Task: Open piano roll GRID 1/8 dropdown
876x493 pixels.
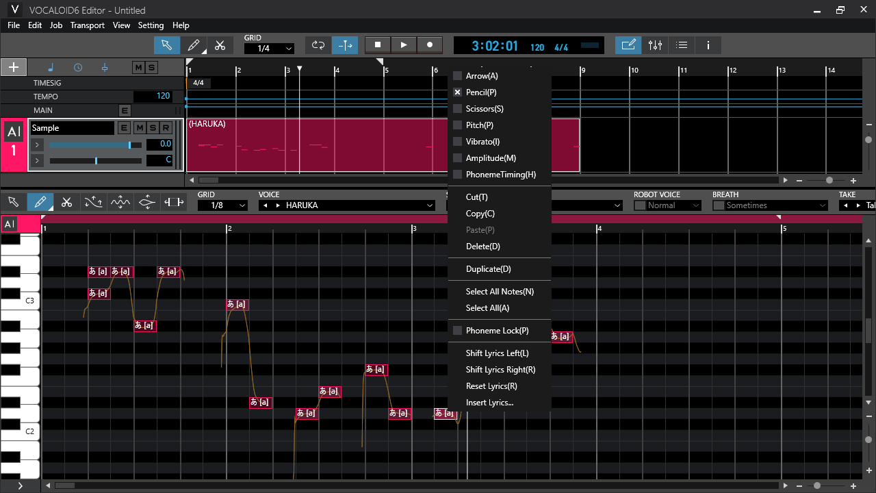Action: (222, 205)
